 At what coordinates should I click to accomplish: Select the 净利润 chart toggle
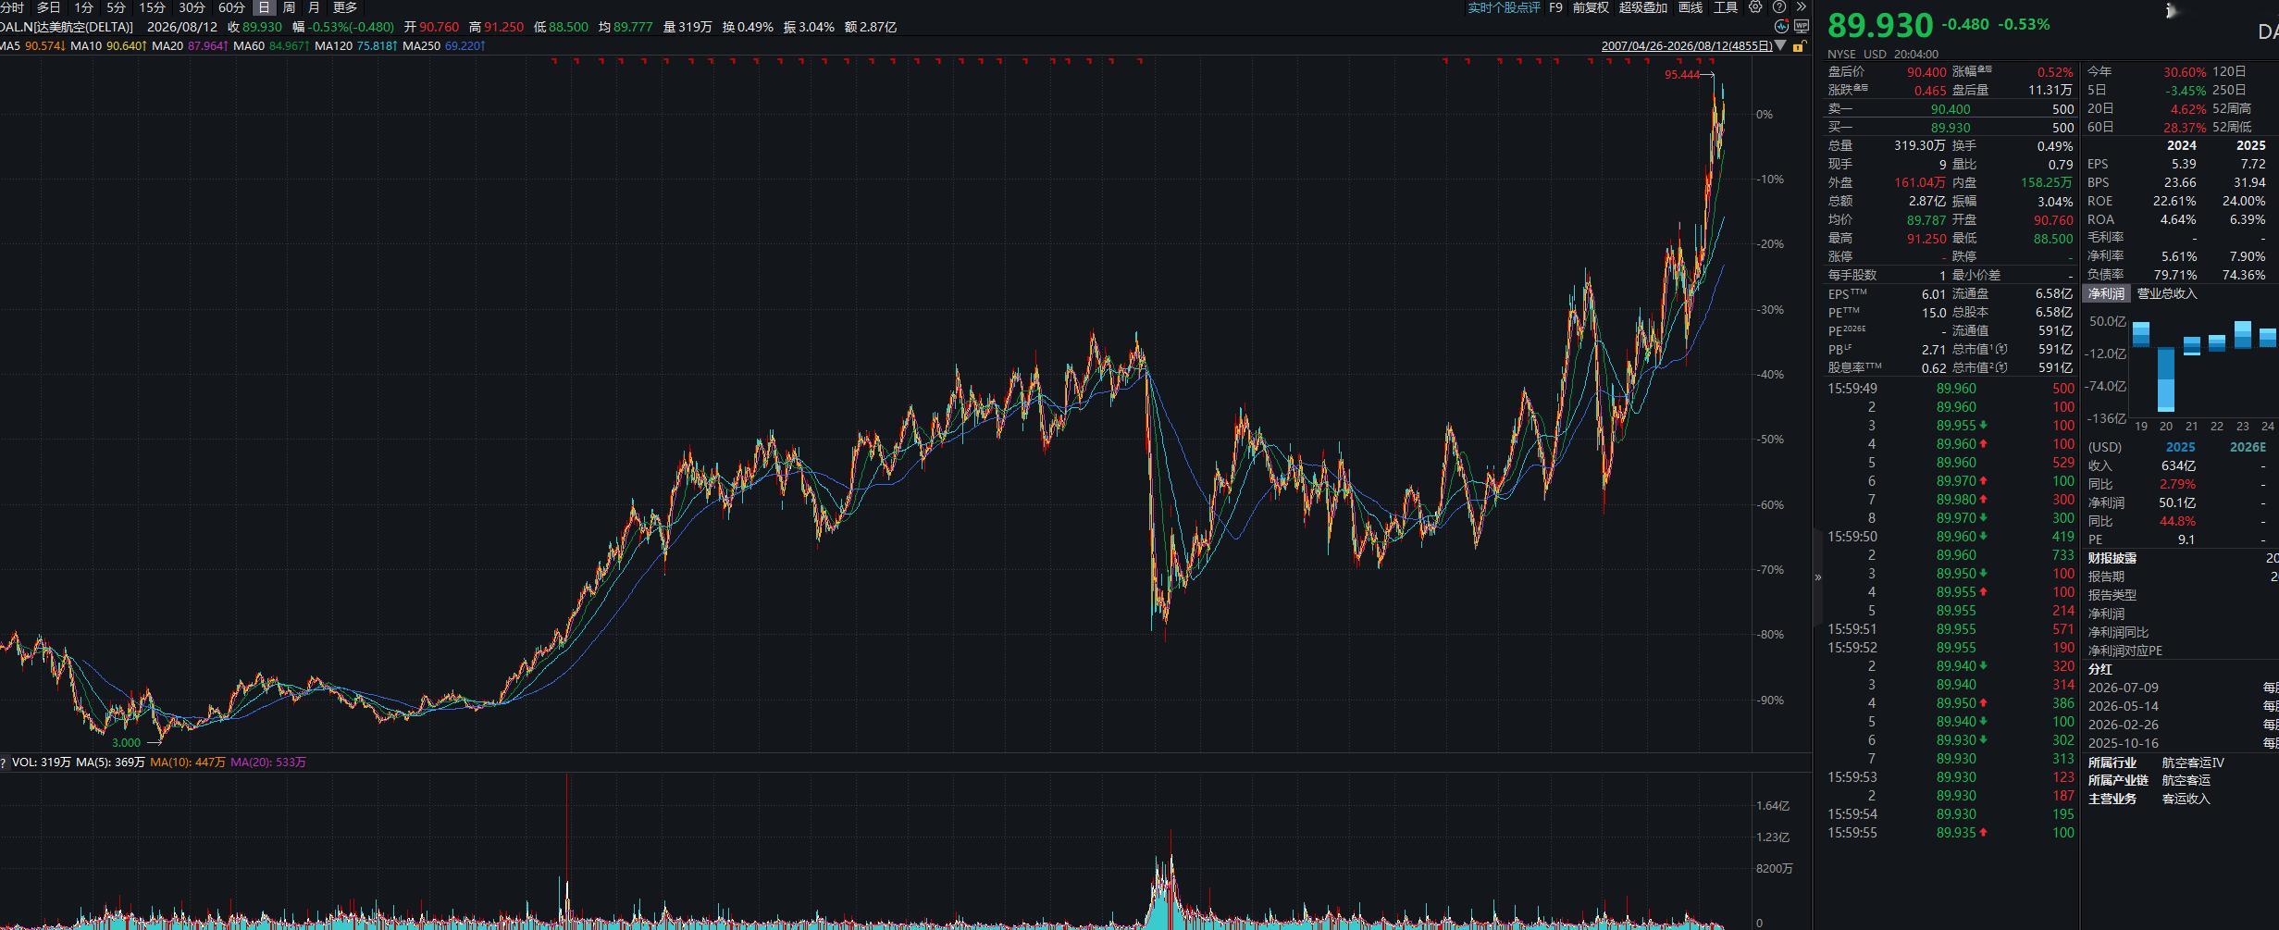coord(2106,293)
